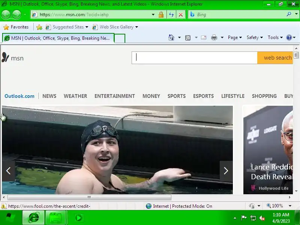Open the Windows Start button
The height and width of the screenshot is (225, 300).
pyautogui.click(x=10, y=218)
